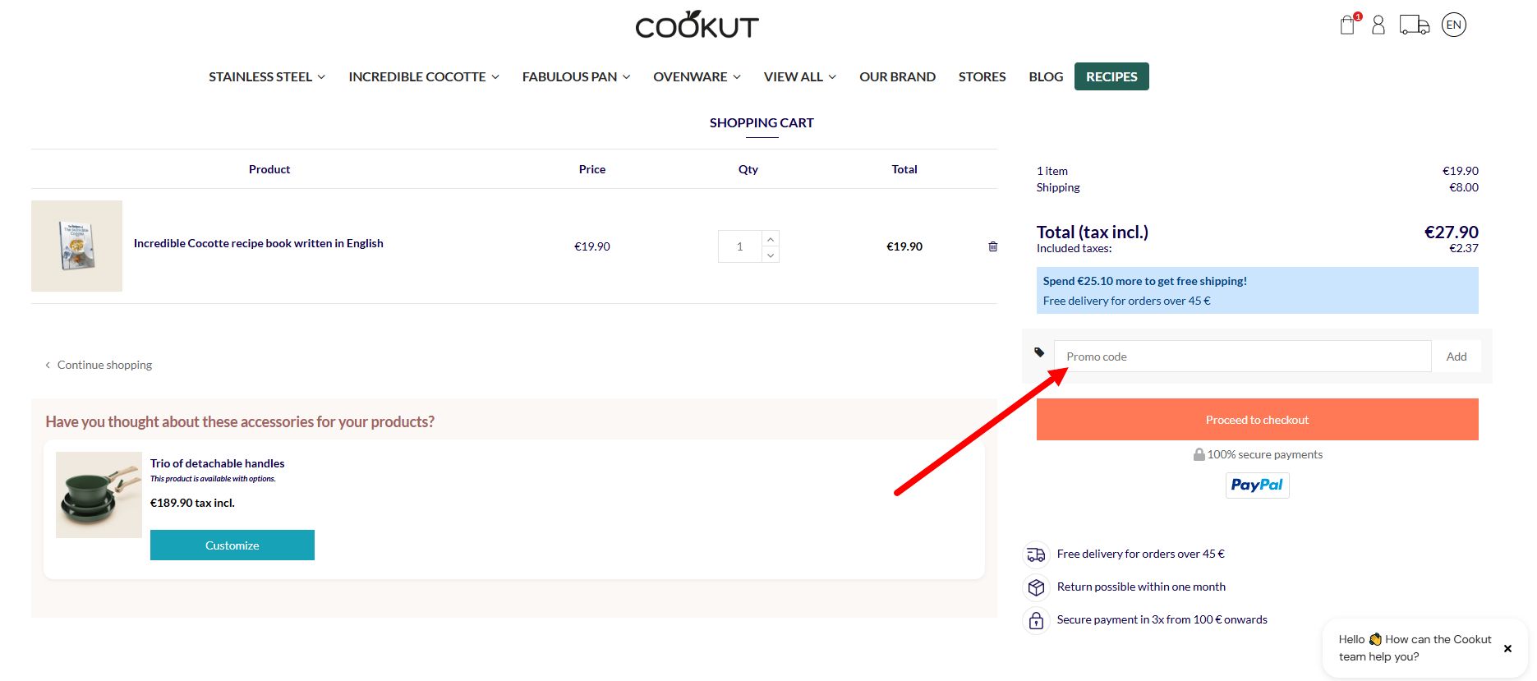This screenshot has height=681, width=1537.
Task: Click the chat greeting message text
Action: tap(1415, 648)
